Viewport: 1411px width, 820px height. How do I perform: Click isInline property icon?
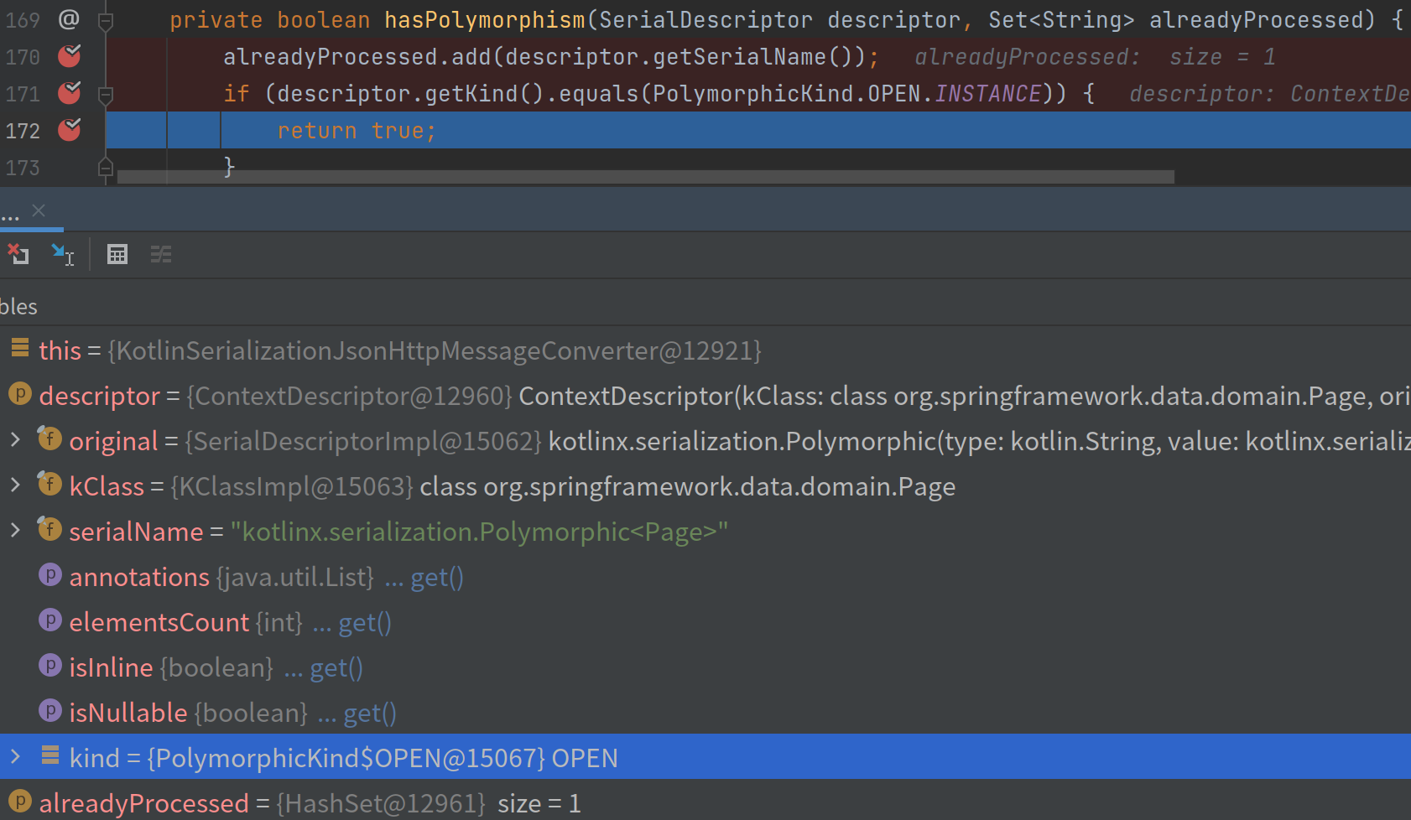50,665
